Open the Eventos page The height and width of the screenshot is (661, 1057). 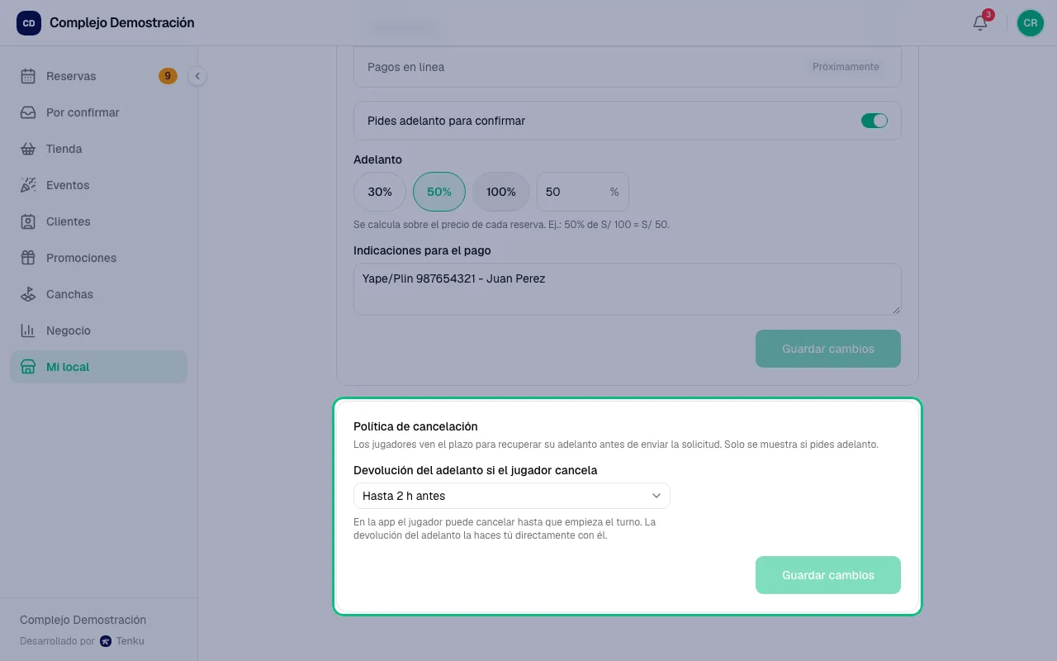click(x=99, y=185)
